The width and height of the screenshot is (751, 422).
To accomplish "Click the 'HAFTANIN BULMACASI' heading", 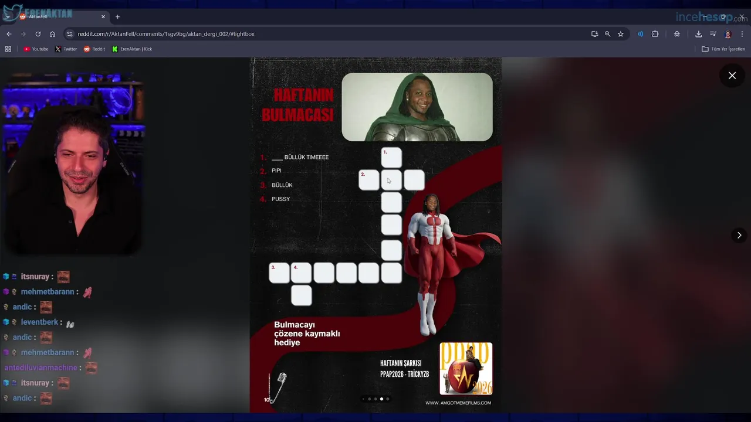I will pyautogui.click(x=297, y=105).
